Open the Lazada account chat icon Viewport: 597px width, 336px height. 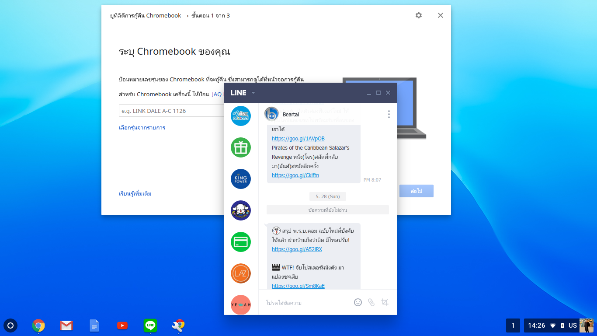click(241, 273)
